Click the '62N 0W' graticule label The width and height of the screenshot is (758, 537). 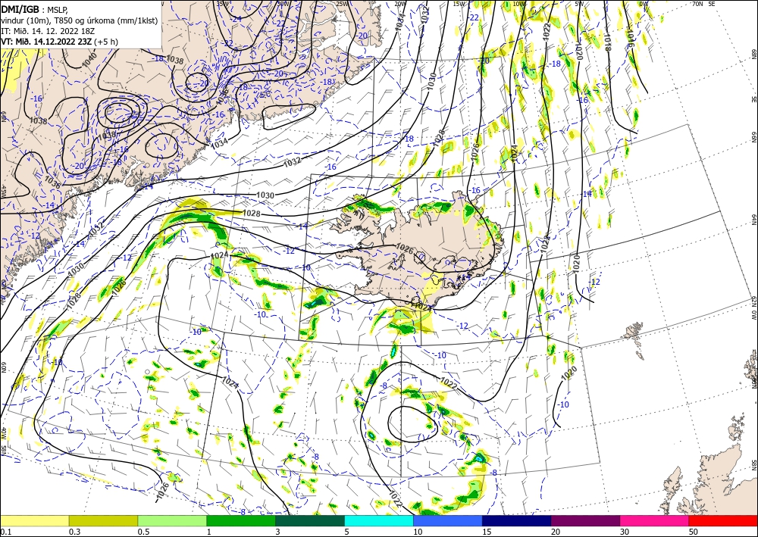(753, 308)
